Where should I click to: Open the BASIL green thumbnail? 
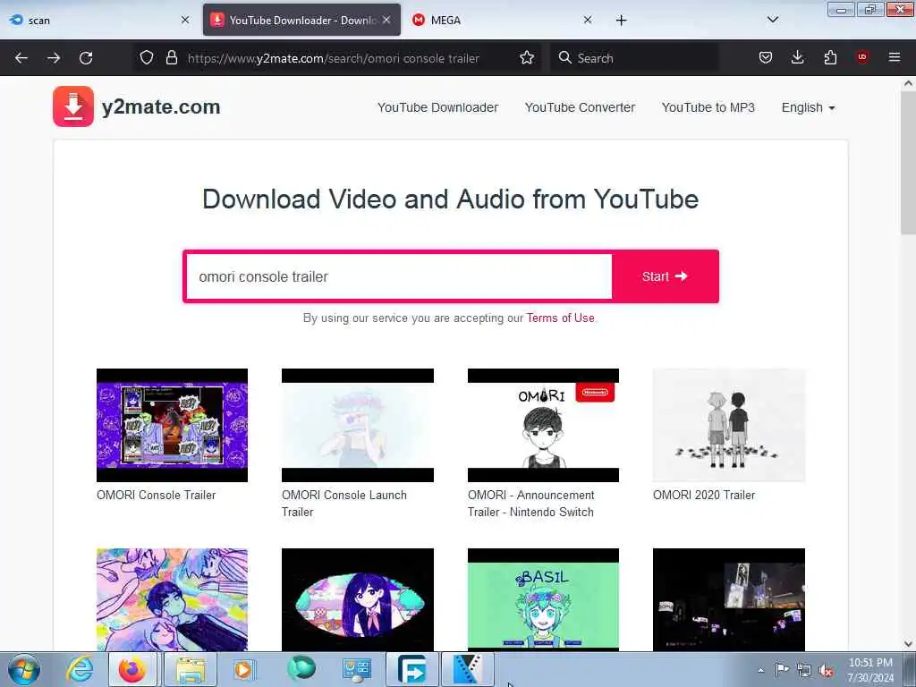543,599
